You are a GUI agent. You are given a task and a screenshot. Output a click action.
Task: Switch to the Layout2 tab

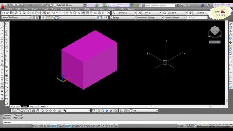[43, 106]
